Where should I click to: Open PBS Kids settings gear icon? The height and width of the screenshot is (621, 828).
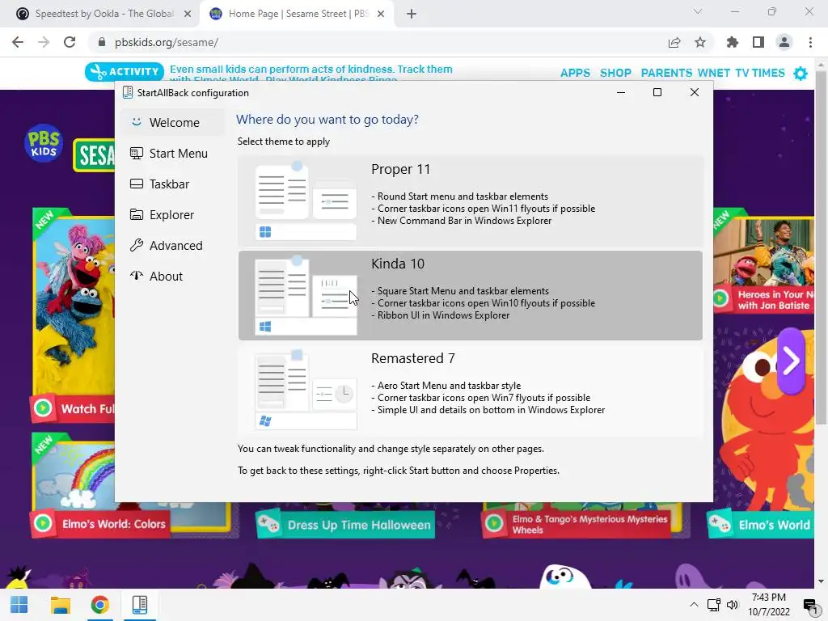pyautogui.click(x=801, y=73)
